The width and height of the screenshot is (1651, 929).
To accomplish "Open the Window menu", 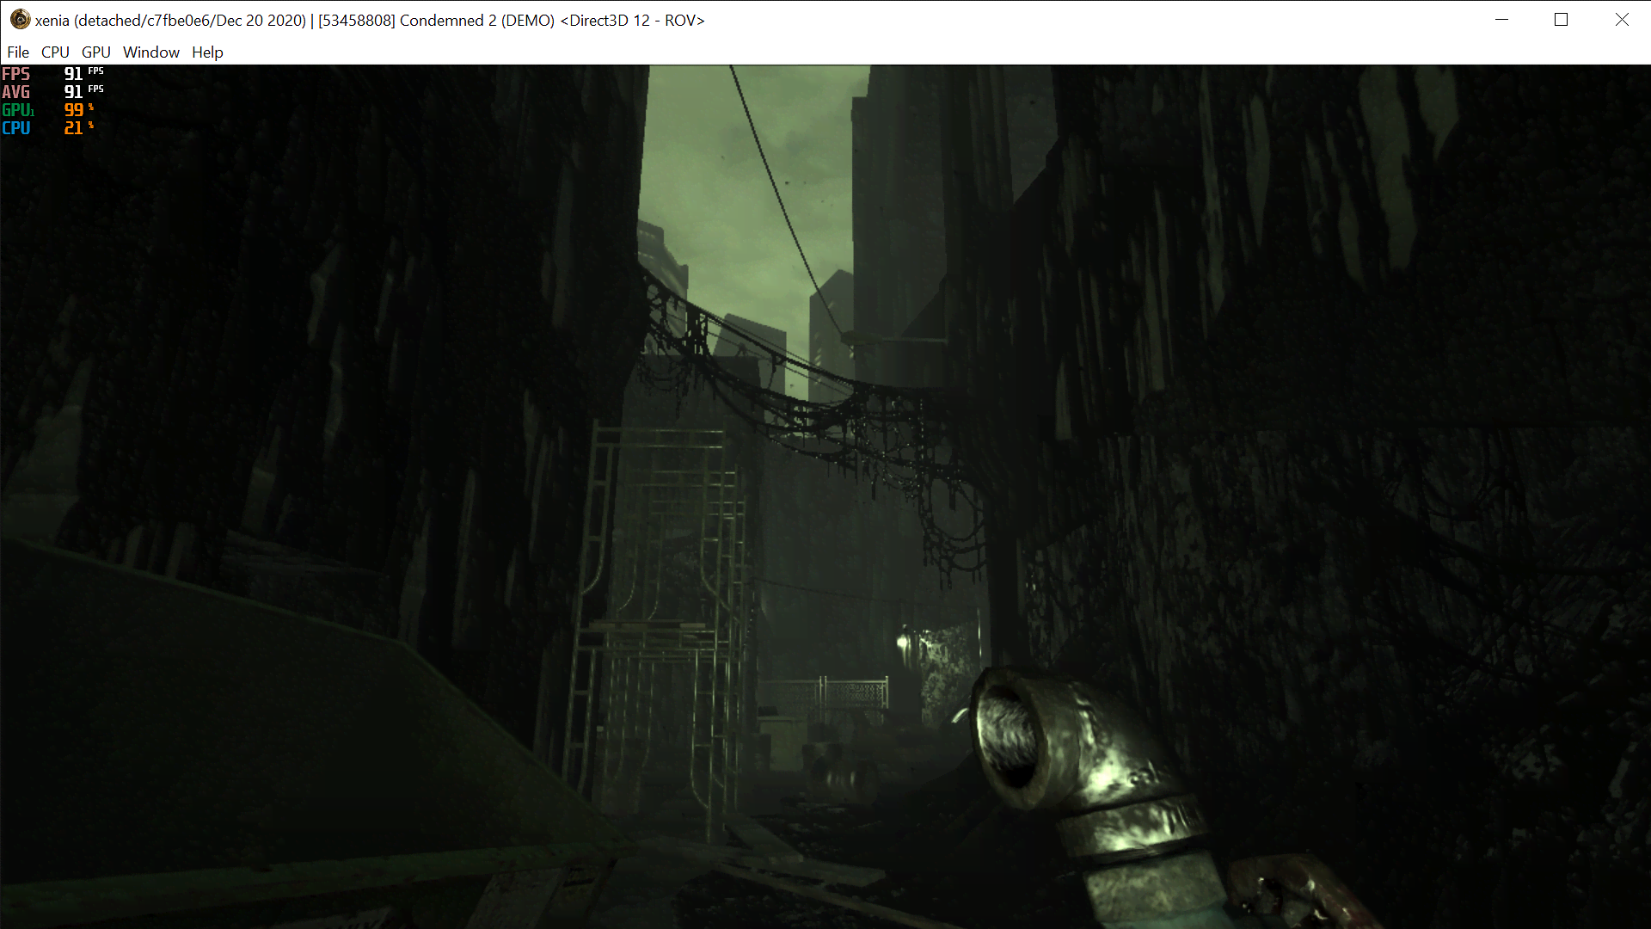I will point(151,52).
